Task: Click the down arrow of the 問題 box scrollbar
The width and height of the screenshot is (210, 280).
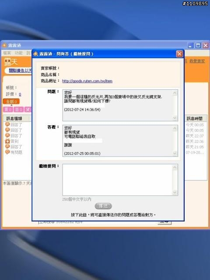Action: [x=175, y=118]
